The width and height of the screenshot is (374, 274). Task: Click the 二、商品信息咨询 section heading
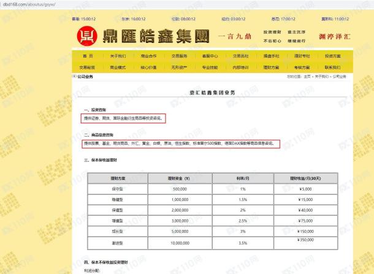(99, 135)
